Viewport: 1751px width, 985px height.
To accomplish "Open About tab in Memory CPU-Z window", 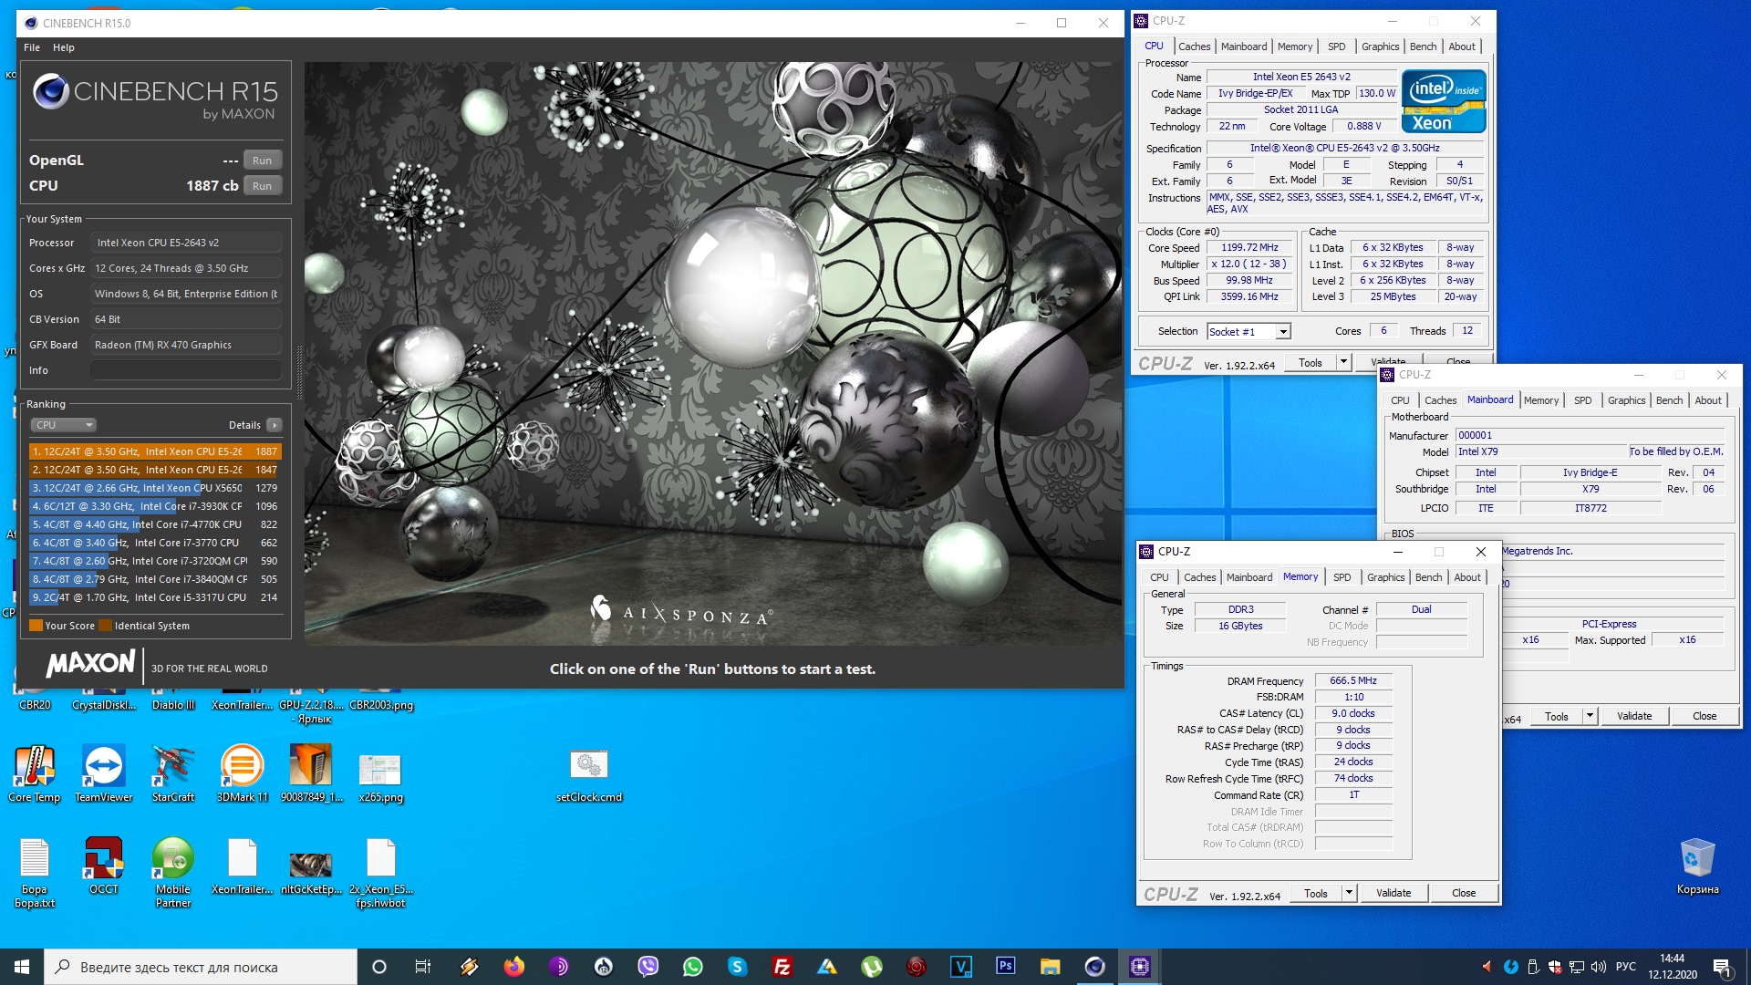I will tap(1467, 577).
